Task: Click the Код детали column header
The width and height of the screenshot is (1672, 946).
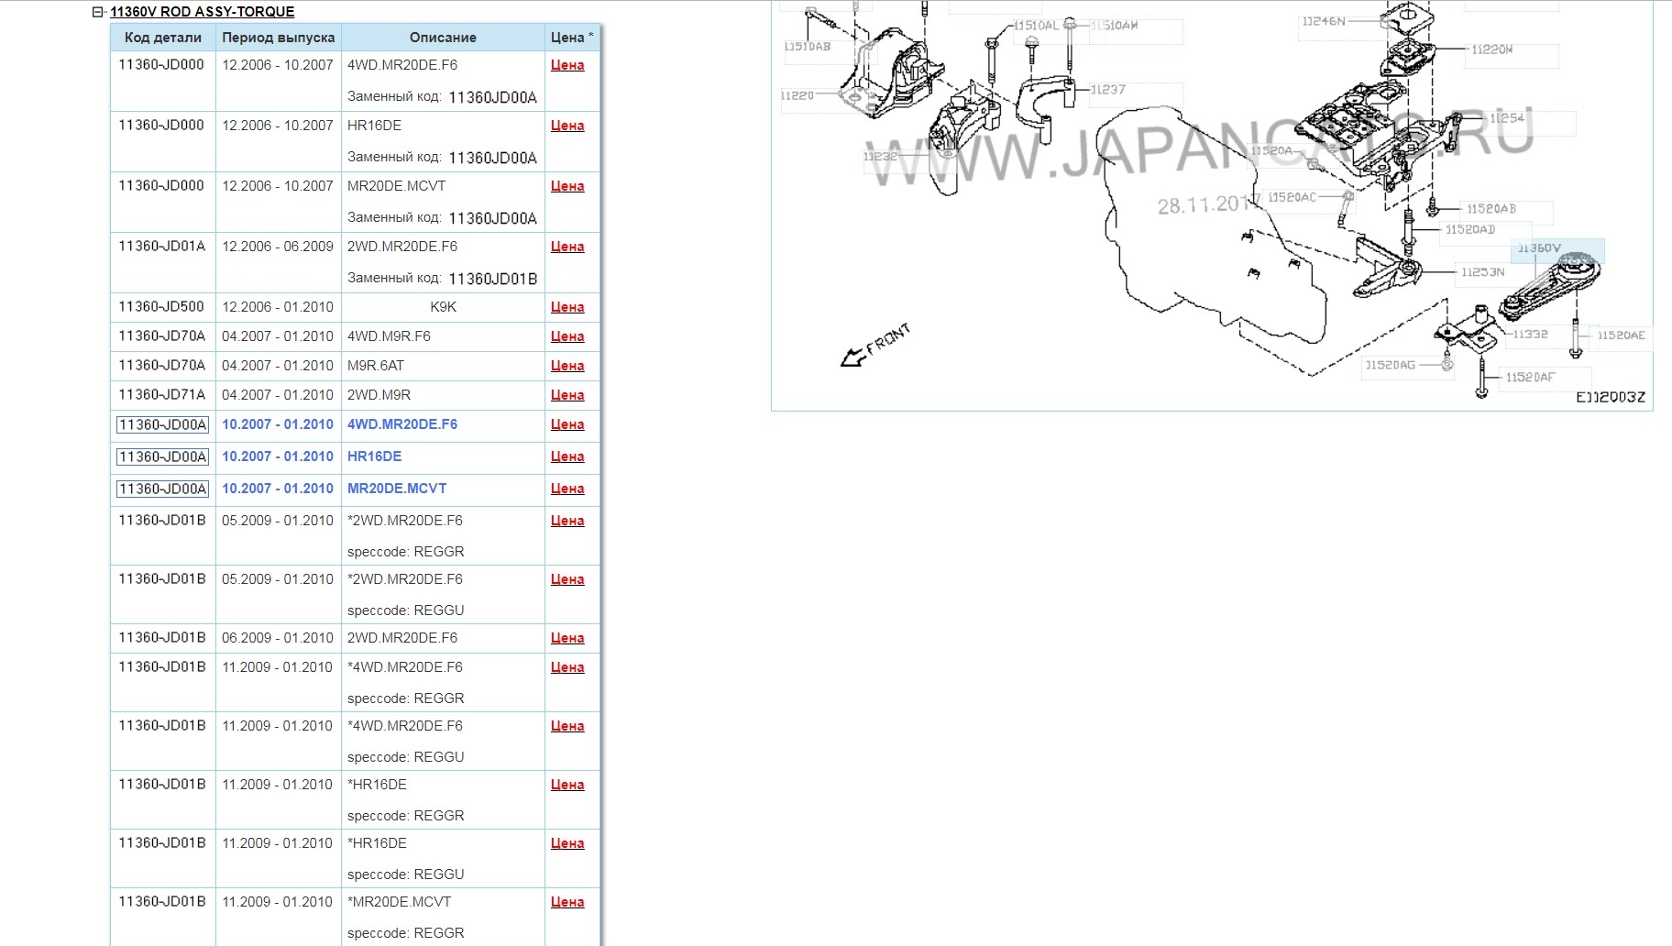Action: [163, 38]
